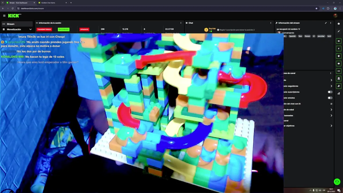Toggle the stream preview panel icon
The image size is (343, 193).
tap(339, 41)
